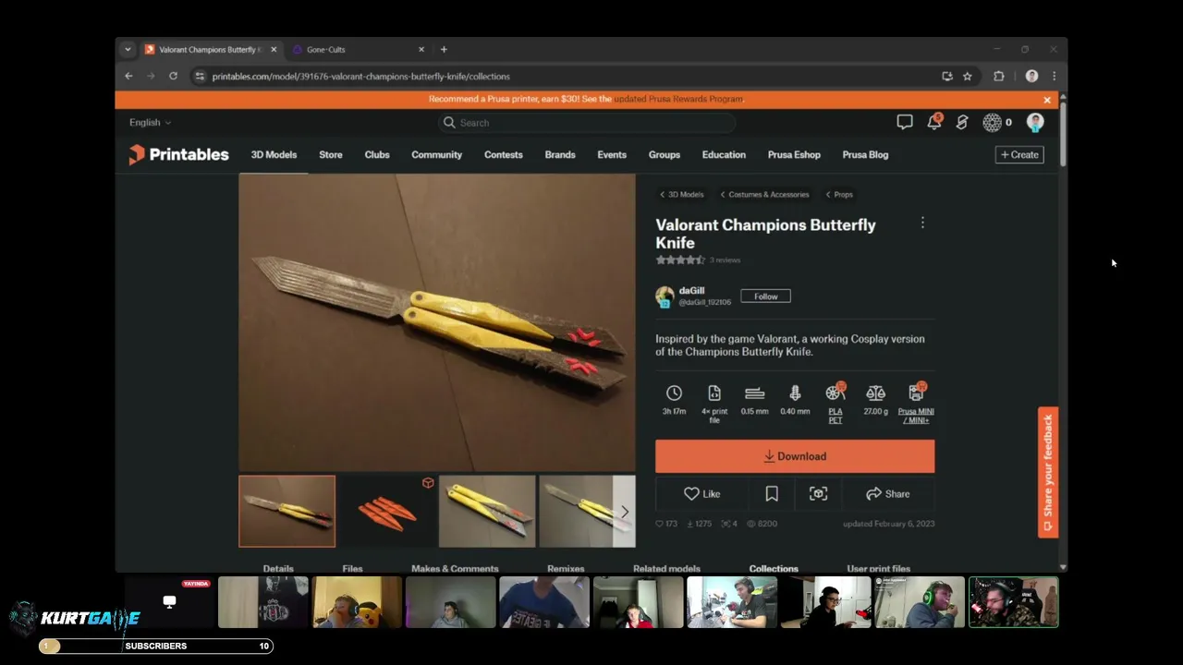
Task: Follow the Costumes & Accessories breadcrumb
Action: pos(764,195)
